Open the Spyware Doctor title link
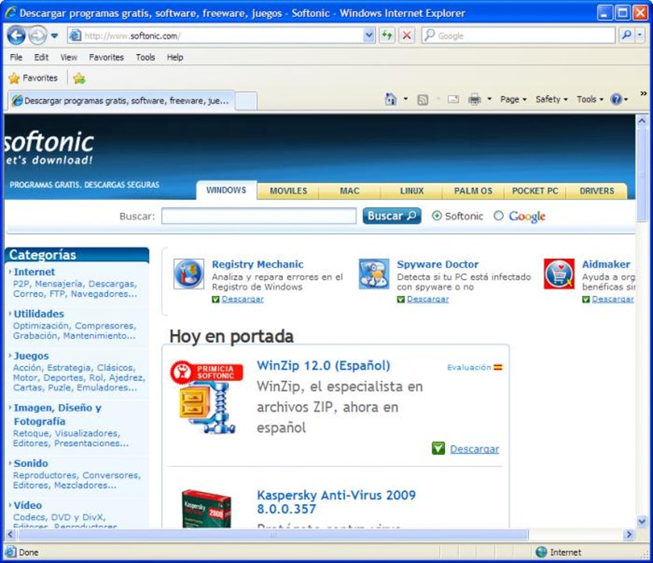Screen dimensions: 653x563 coord(438,264)
